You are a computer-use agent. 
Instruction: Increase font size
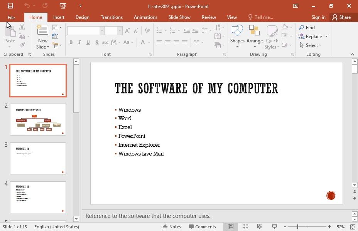coord(127,30)
